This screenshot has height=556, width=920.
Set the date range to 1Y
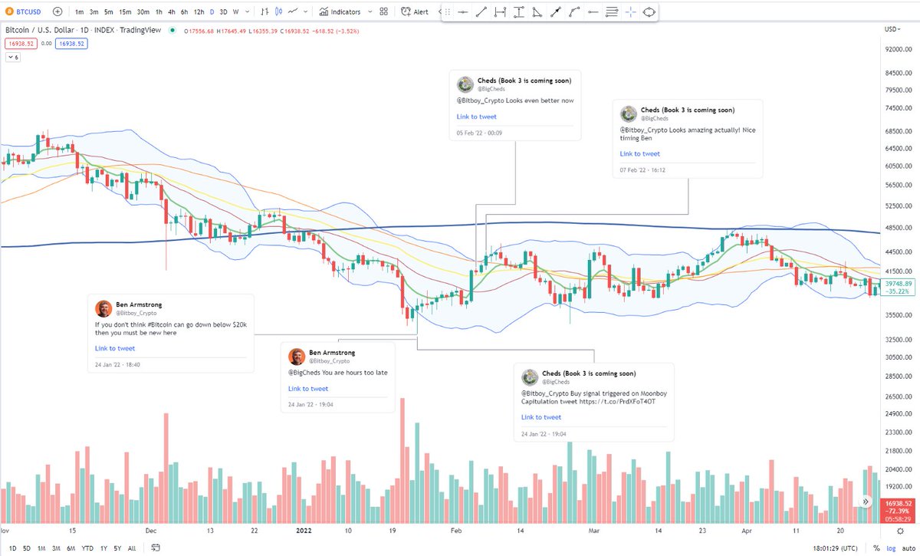[103, 548]
